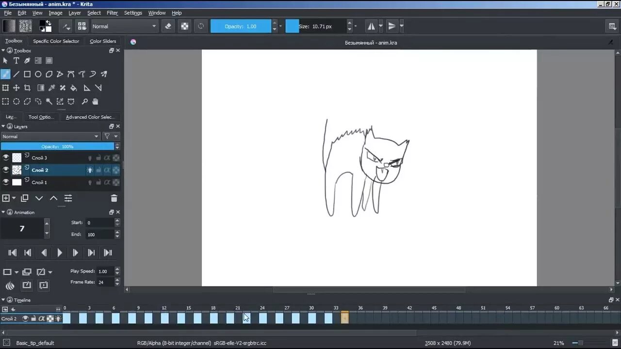
Task: Go to the previous frame
Action: coord(44,253)
